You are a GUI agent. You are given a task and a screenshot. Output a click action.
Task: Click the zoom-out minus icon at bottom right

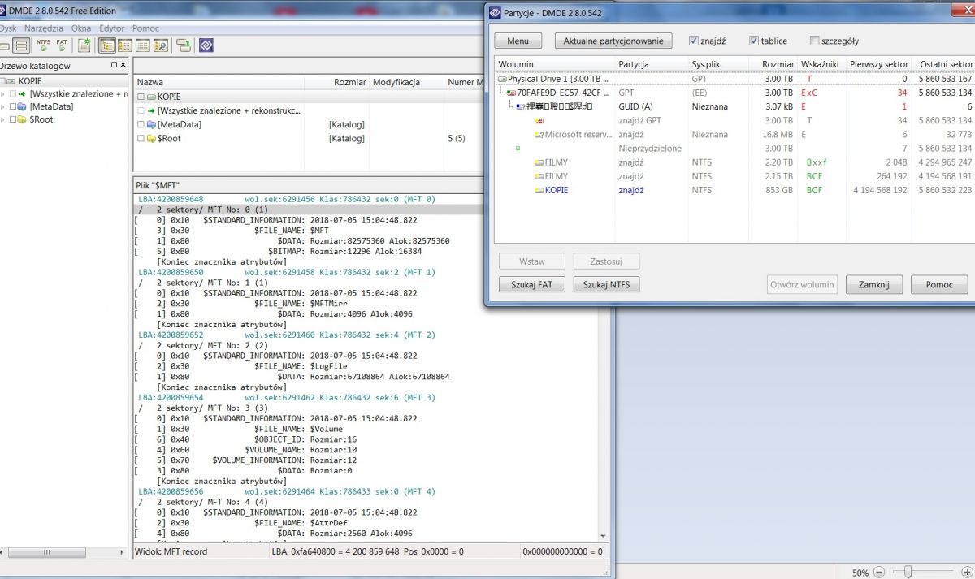pyautogui.click(x=878, y=572)
